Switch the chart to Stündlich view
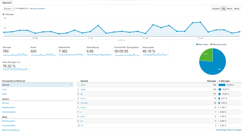Viewport: 243px width, 132px height. point(216,9)
